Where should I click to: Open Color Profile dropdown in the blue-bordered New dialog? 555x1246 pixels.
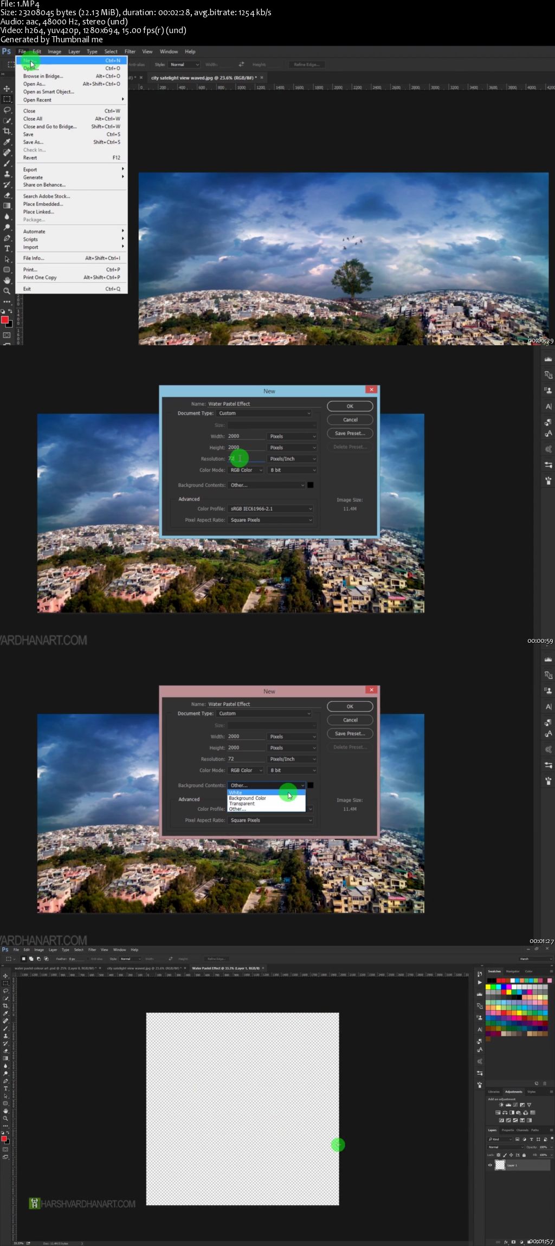(270, 508)
